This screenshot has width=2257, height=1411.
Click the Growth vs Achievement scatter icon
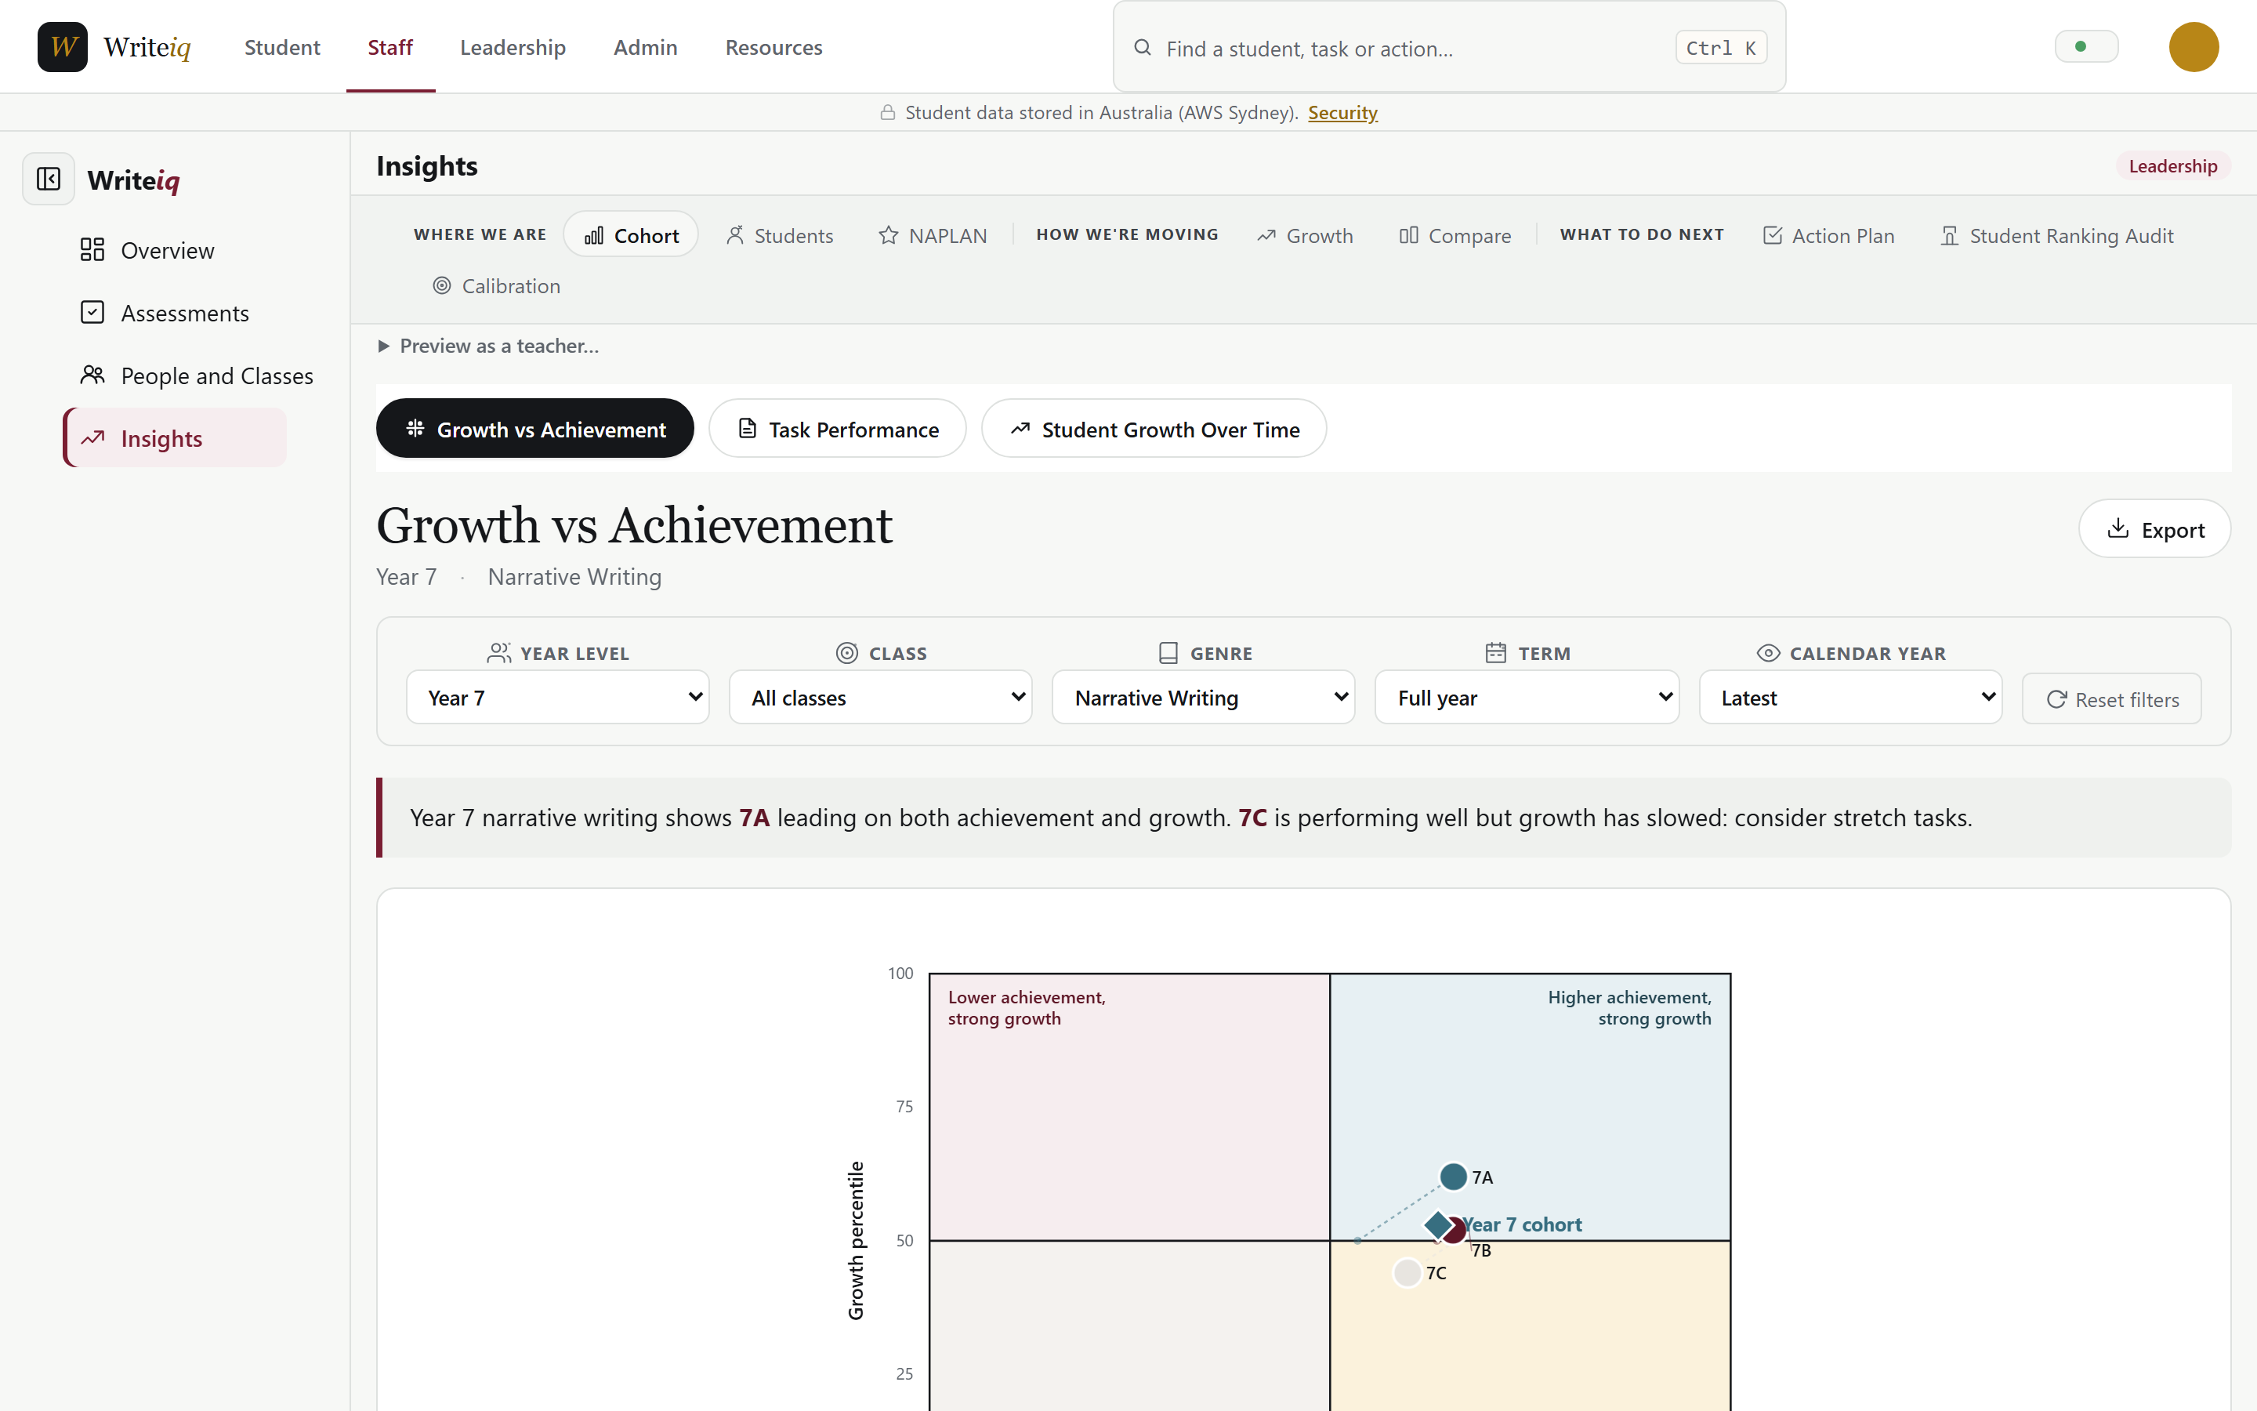point(415,428)
